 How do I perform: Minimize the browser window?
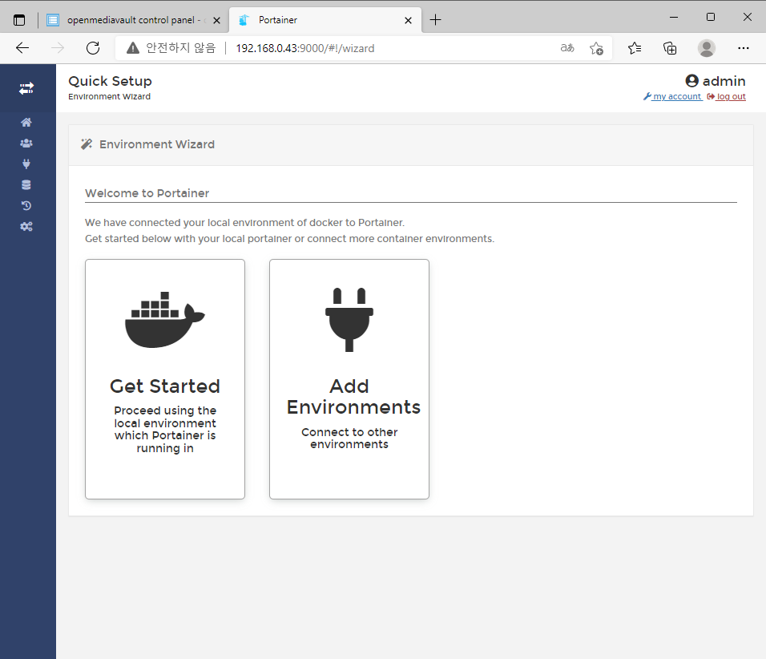[674, 17]
